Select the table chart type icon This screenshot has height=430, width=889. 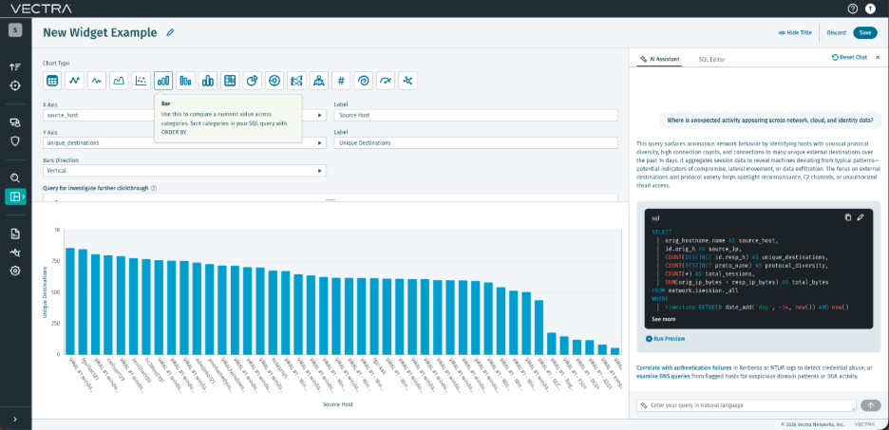pyautogui.click(x=52, y=81)
